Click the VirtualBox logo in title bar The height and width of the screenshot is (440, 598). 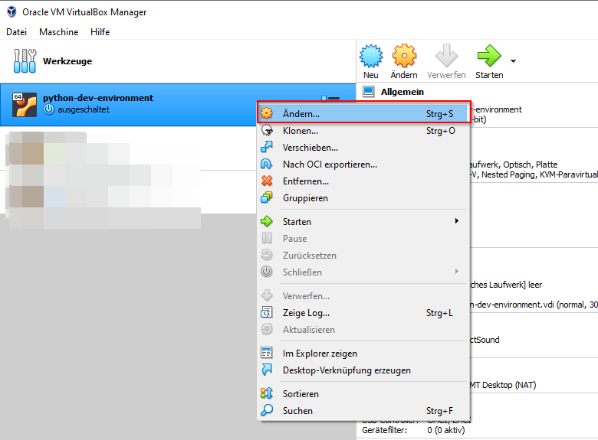11,11
